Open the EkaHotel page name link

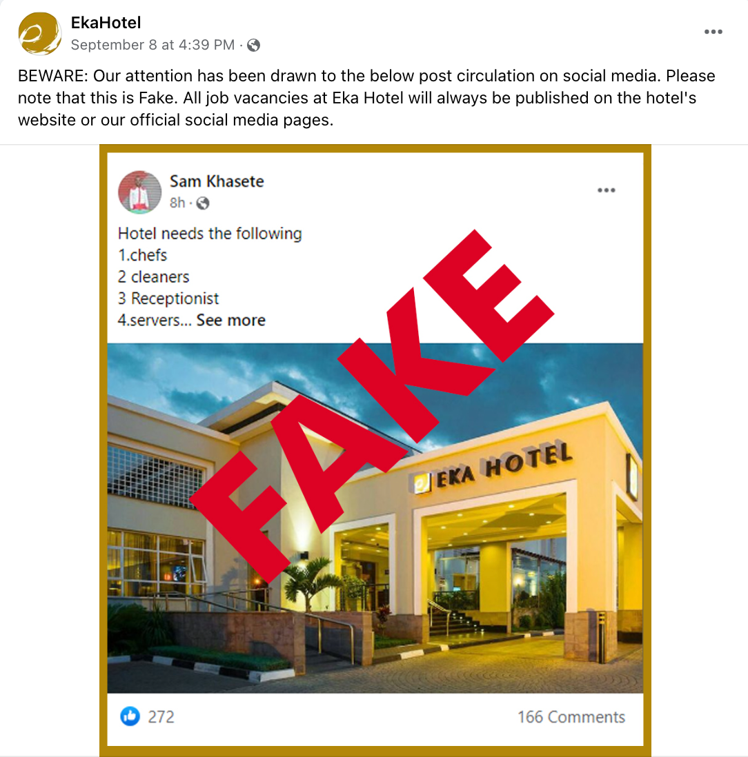coord(106,23)
